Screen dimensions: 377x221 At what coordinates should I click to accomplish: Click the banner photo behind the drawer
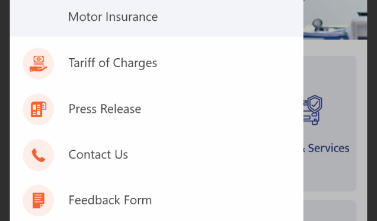pyautogui.click(x=335, y=19)
